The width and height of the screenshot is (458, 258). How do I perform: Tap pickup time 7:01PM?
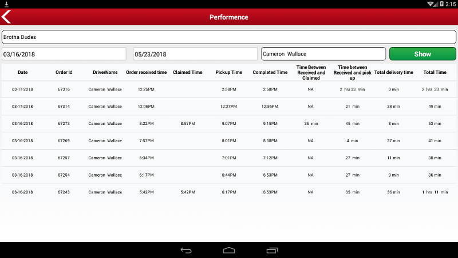[228, 158]
